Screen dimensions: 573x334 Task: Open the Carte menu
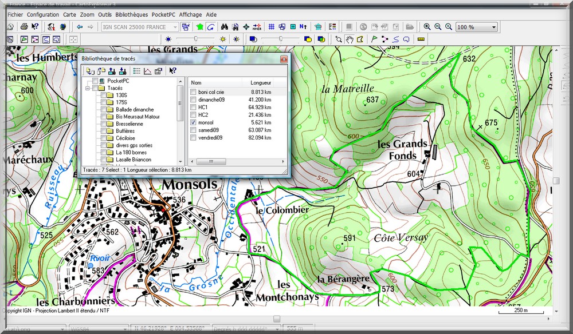point(69,15)
